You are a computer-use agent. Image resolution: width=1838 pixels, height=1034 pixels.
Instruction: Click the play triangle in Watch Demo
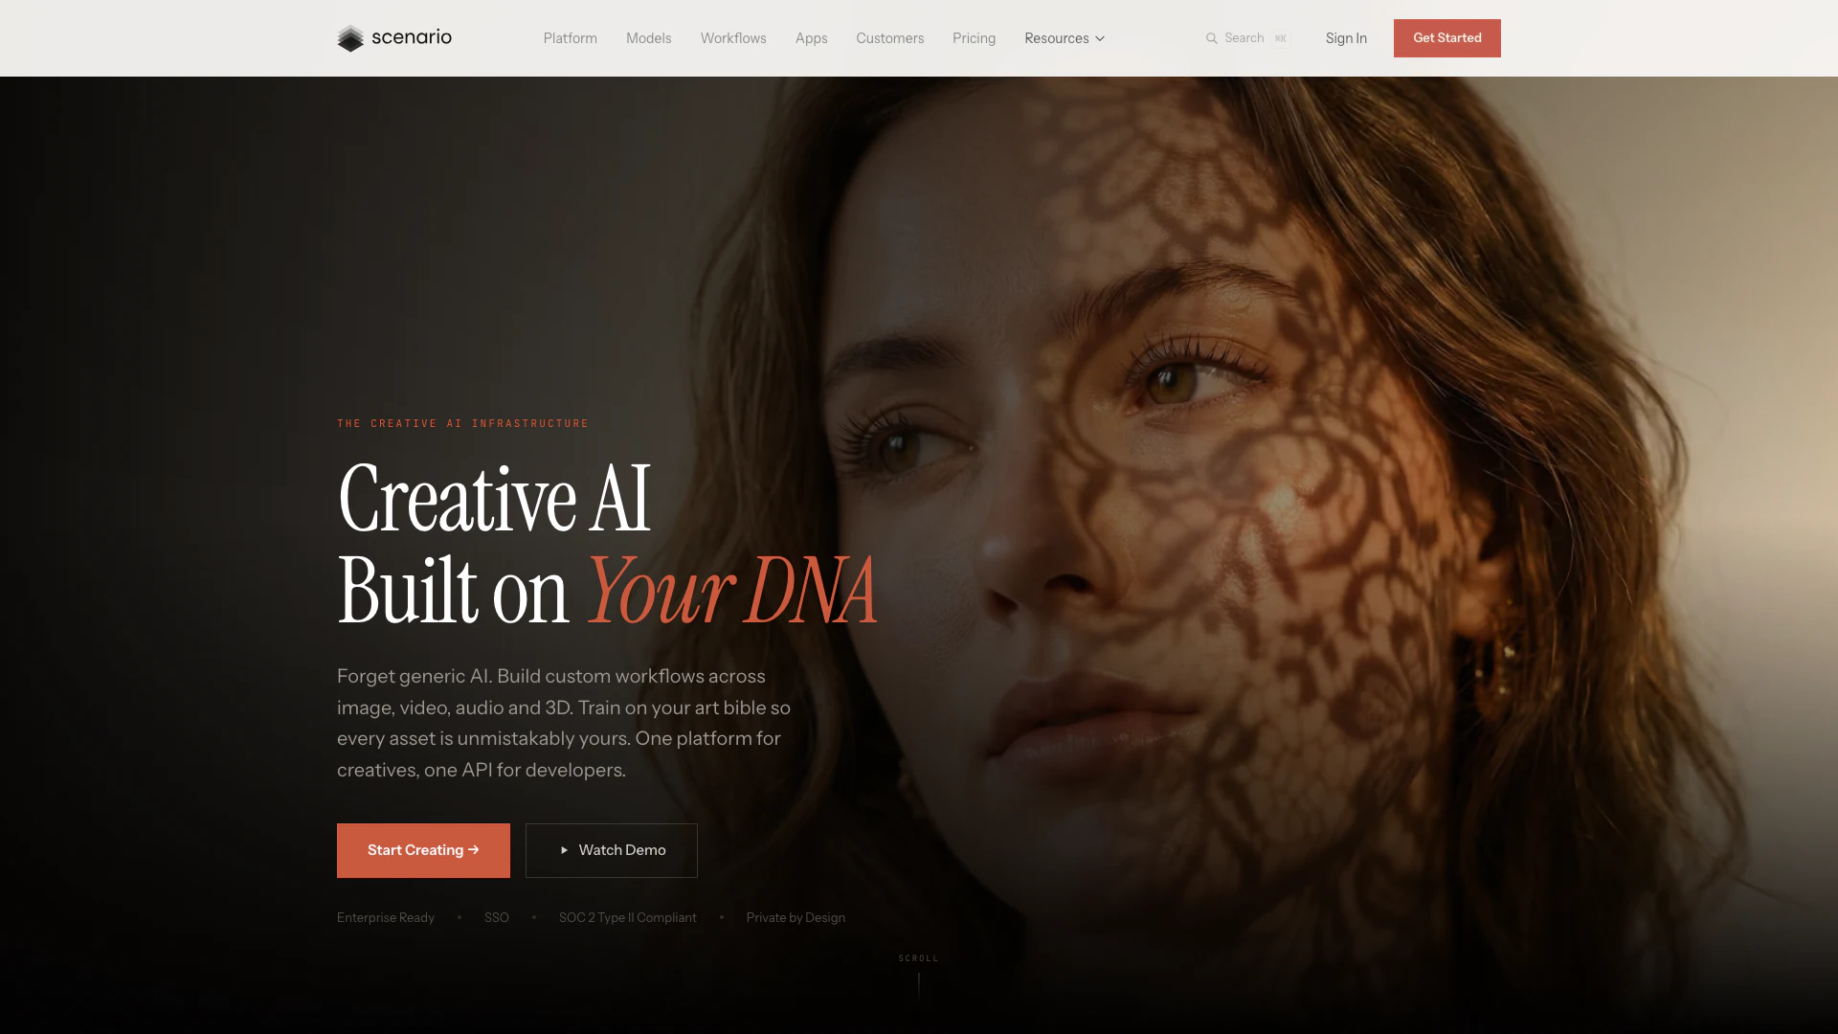pyautogui.click(x=564, y=850)
